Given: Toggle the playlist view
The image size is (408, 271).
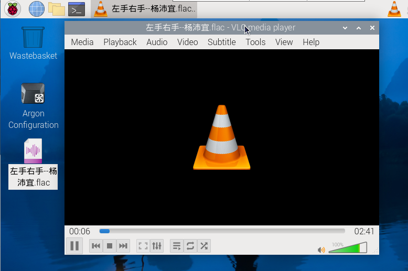Looking at the screenshot, I should 177,246.
